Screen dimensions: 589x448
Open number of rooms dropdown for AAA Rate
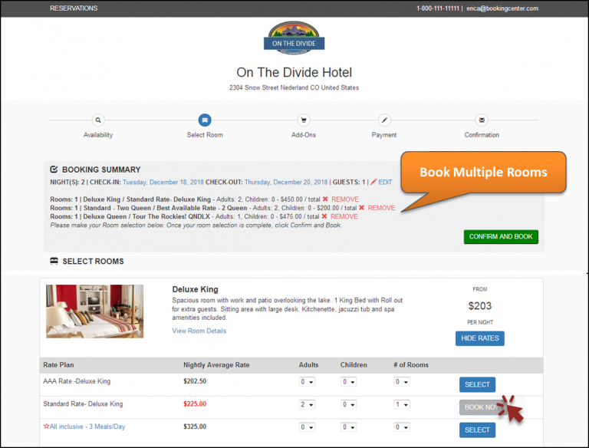[x=402, y=382]
